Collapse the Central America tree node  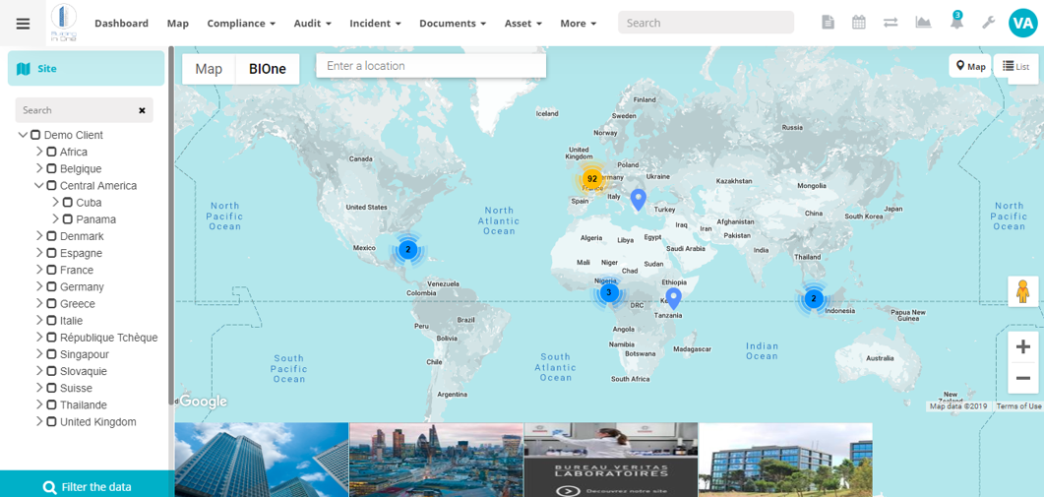point(39,185)
